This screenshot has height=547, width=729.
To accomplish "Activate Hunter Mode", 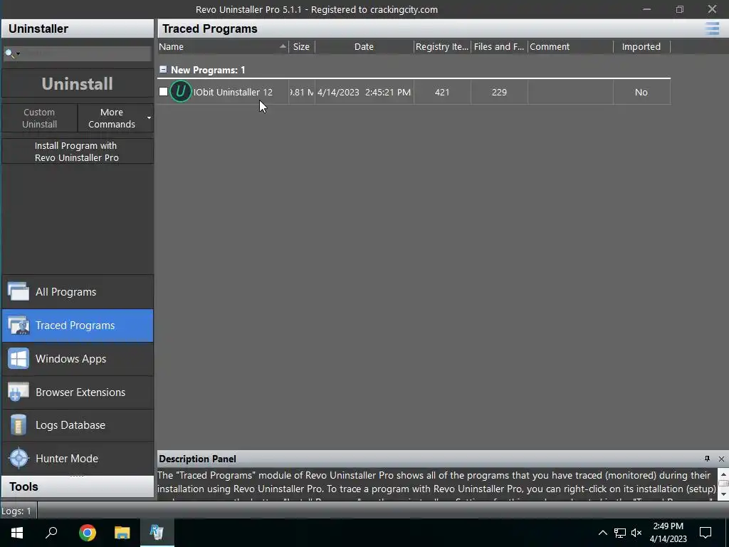I will [78, 458].
